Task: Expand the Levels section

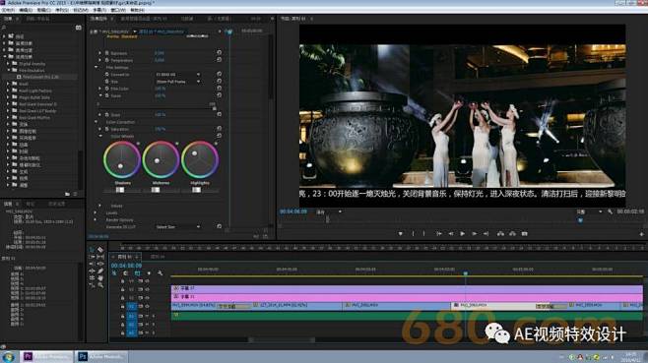Action: 96,212
